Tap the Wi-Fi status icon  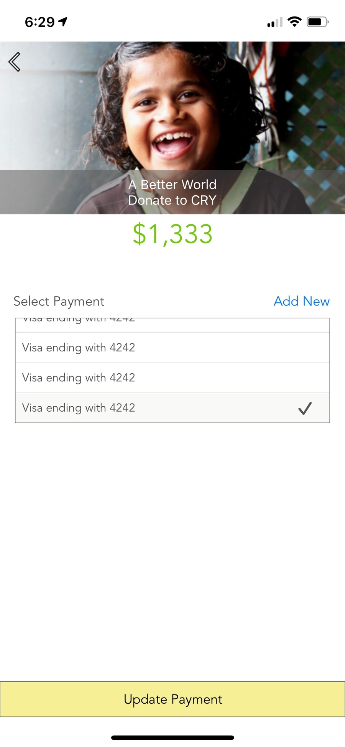pyautogui.click(x=294, y=22)
